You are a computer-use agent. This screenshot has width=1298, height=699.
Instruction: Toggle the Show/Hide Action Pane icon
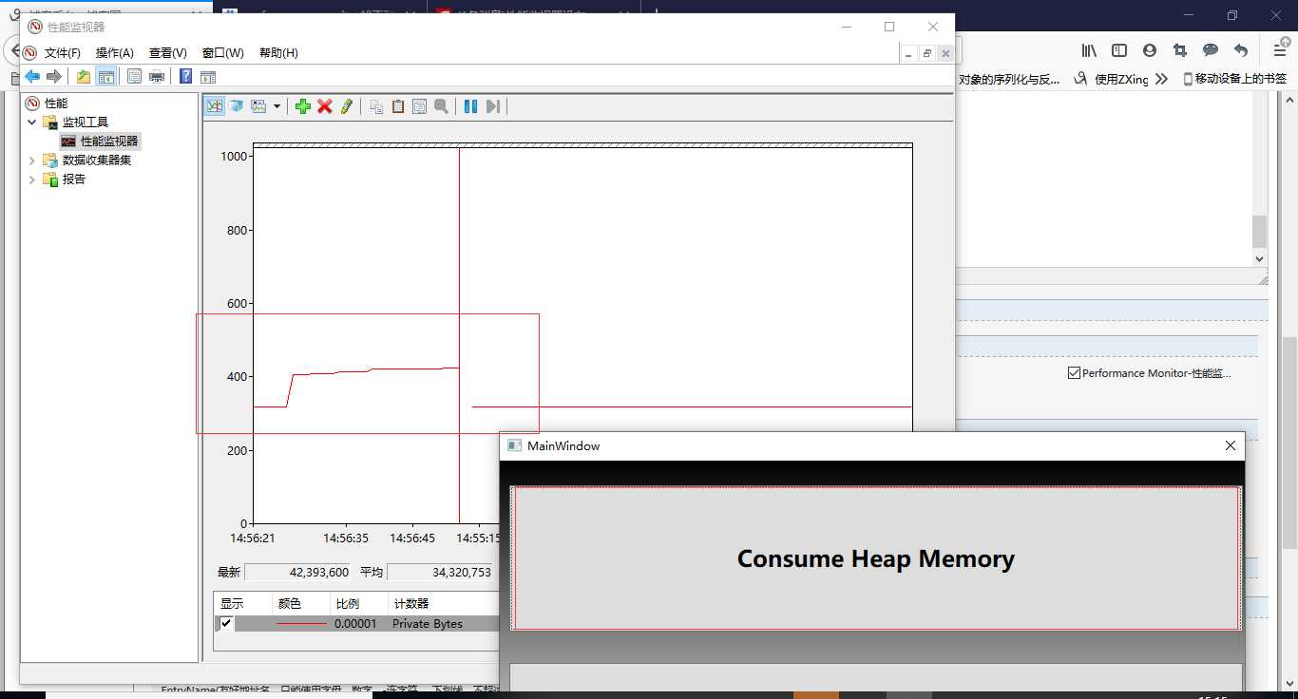(x=208, y=77)
